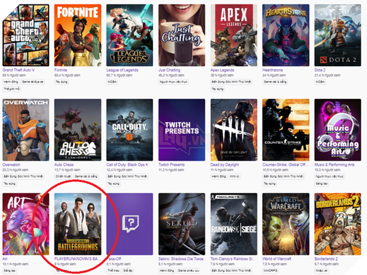Click the World of Warcraft title link
This screenshot has width=367, height=275.
(x=277, y=259)
